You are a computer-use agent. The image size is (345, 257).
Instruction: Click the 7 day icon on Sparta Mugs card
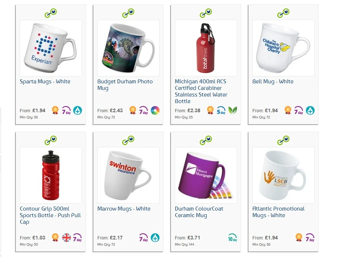coord(66,110)
